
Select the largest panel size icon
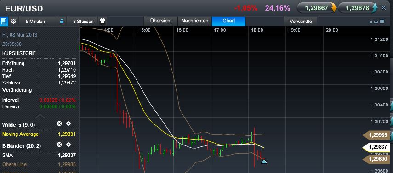(x=382, y=21)
